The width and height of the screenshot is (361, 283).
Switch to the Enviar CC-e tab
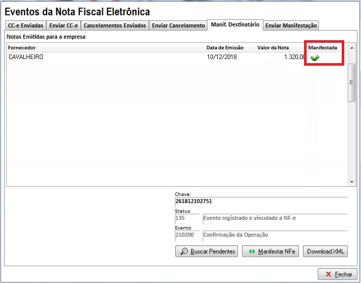coord(64,25)
